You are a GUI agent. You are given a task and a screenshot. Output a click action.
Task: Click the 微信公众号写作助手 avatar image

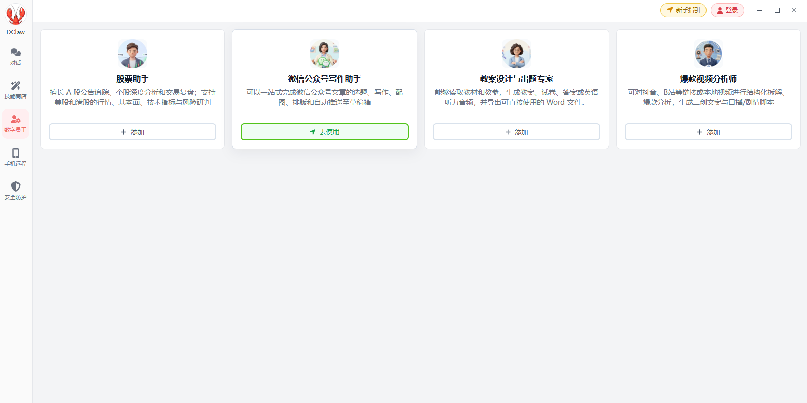coord(324,54)
